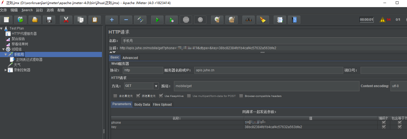
Task: Click the 名称 input field
Action: pos(264,41)
